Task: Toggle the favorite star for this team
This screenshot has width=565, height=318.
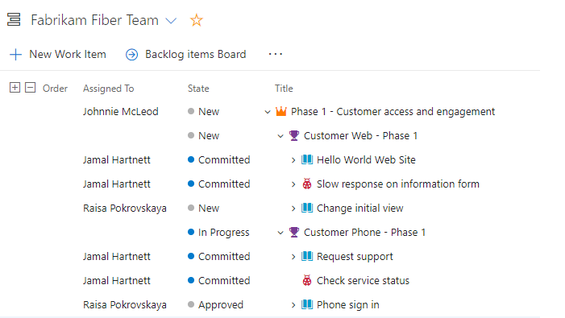Action: (x=197, y=20)
